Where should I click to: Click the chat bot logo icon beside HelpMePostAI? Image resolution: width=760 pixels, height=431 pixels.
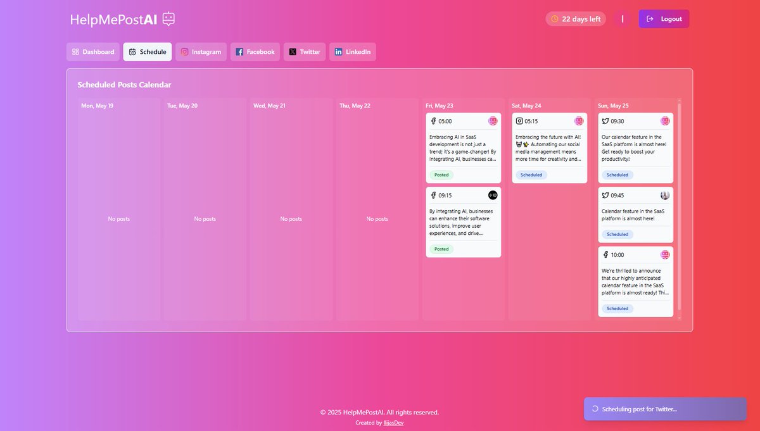(168, 19)
